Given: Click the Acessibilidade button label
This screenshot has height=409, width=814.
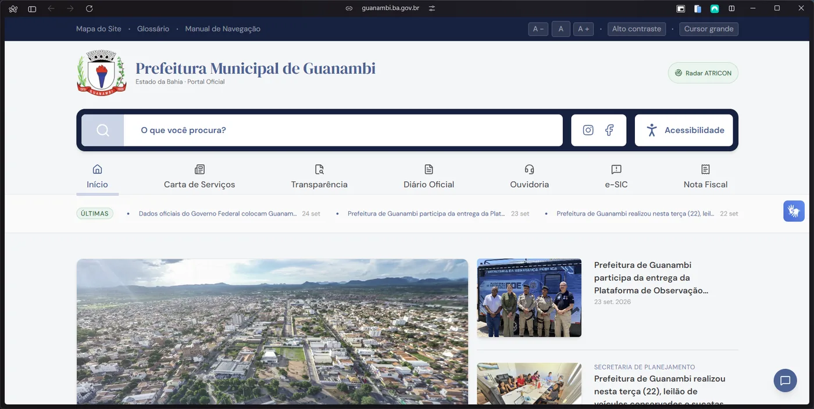Looking at the screenshot, I should 694,130.
